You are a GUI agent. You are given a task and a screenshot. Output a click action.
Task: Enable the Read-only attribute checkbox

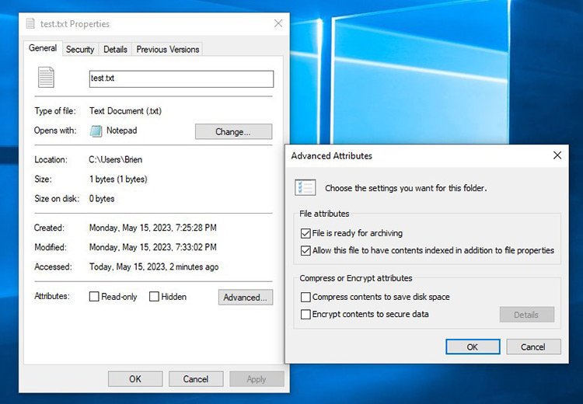[94, 297]
